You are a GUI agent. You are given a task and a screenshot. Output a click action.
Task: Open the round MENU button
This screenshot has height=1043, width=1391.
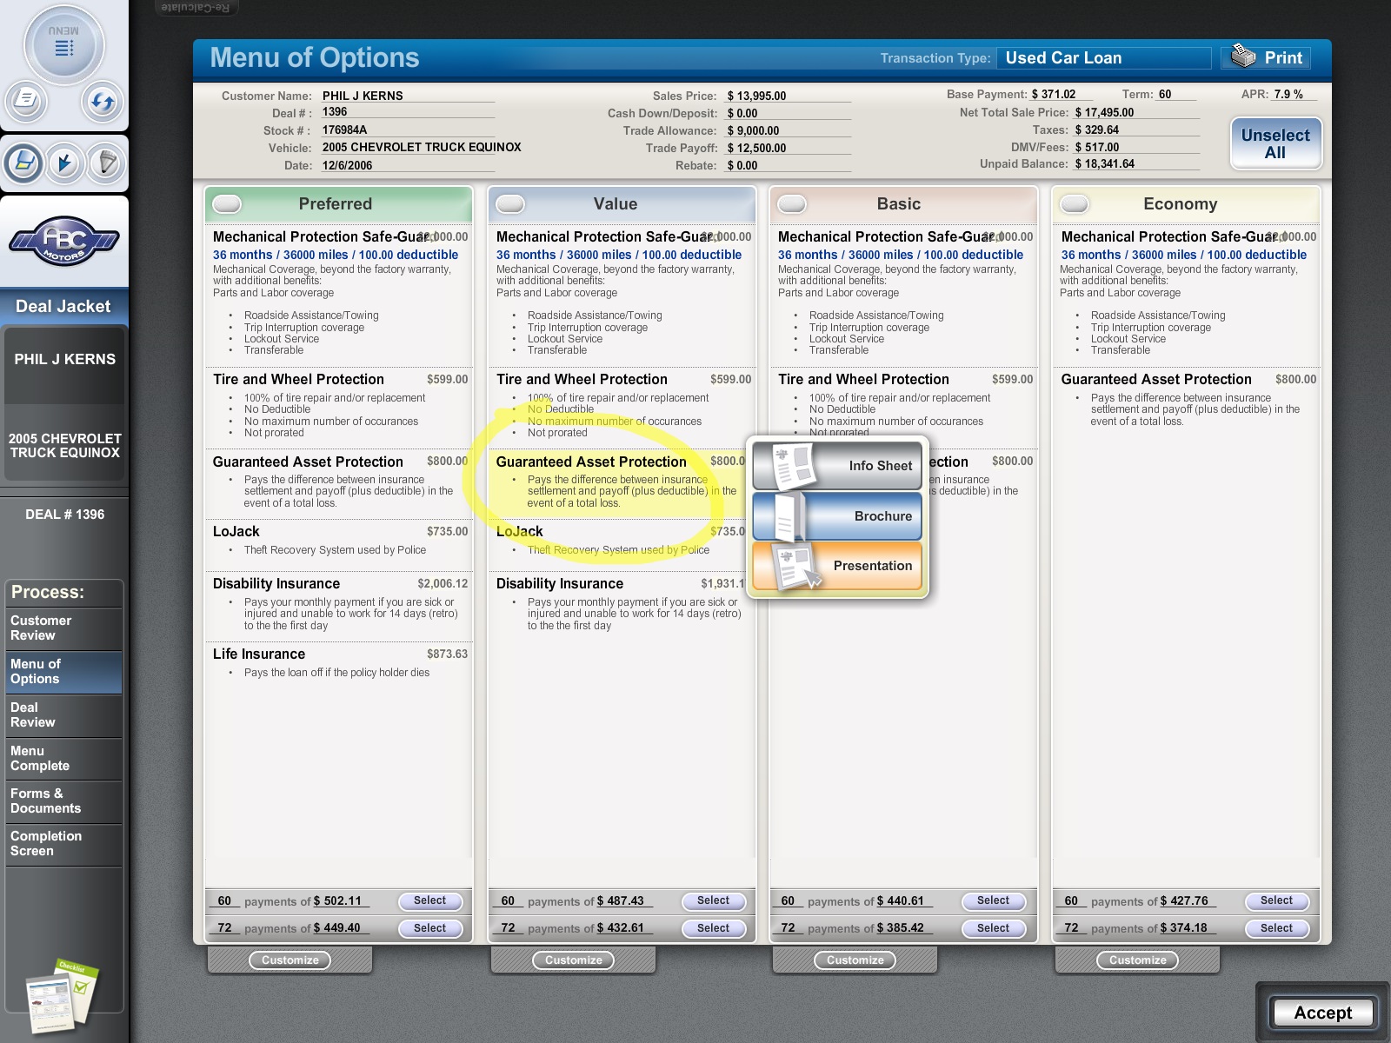click(63, 45)
